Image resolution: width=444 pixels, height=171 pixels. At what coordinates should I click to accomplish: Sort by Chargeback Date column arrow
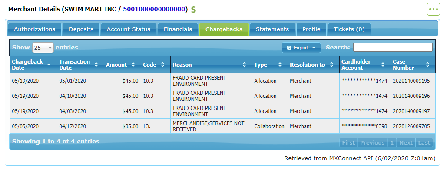pos(49,65)
